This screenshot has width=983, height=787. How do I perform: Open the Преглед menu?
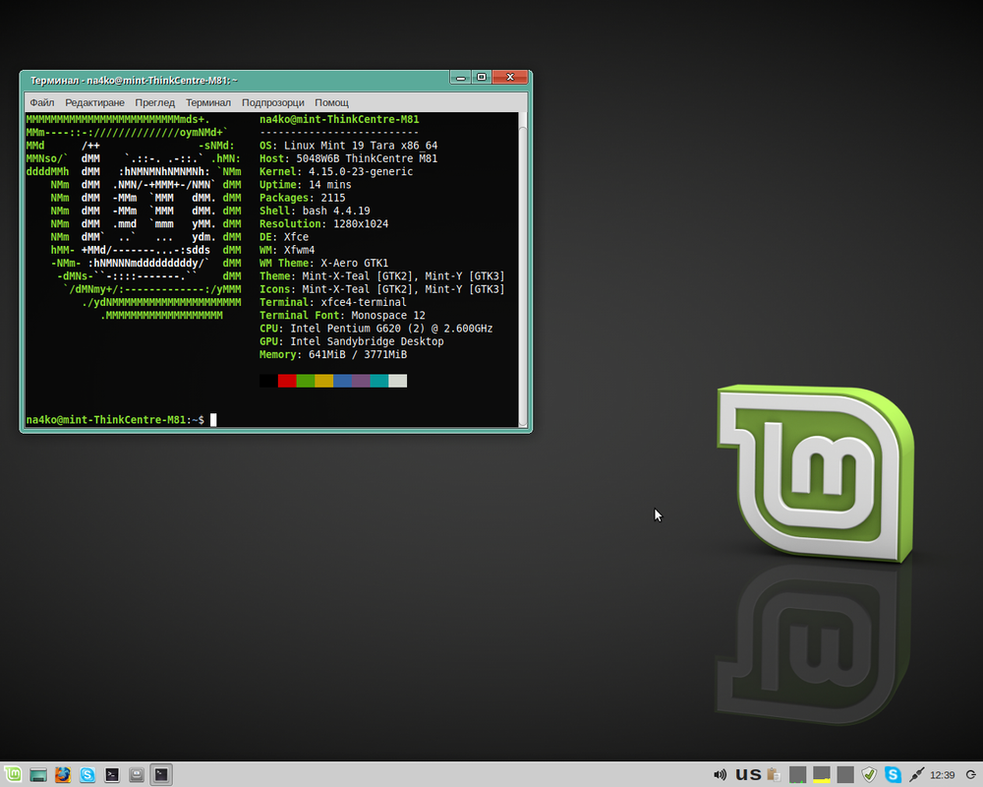pos(155,102)
